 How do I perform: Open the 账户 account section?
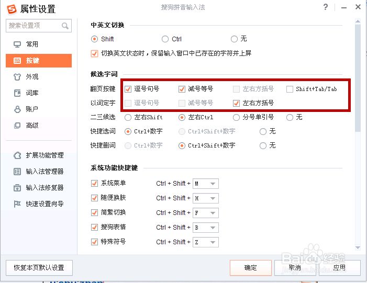(32, 109)
